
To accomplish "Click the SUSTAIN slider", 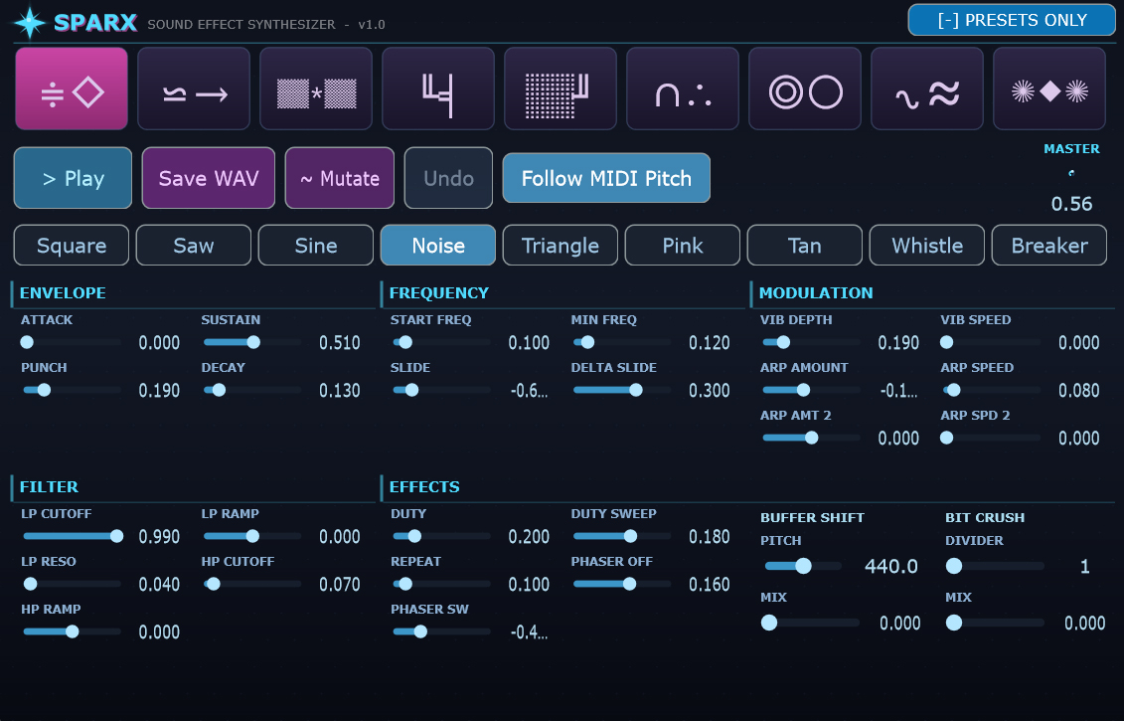I will (252, 342).
